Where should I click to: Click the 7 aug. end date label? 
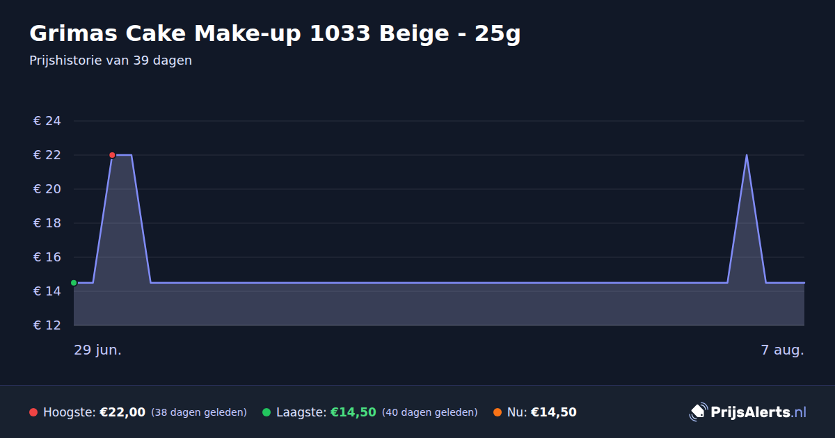[783, 350]
